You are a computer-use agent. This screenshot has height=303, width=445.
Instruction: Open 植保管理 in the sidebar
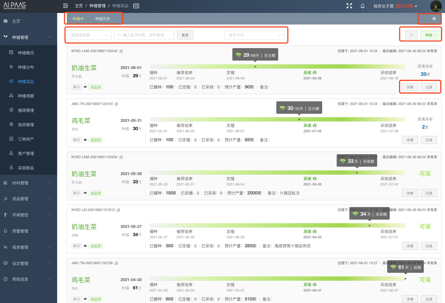[28, 110]
